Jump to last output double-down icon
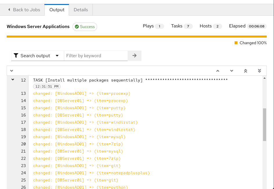 (x=260, y=71)
